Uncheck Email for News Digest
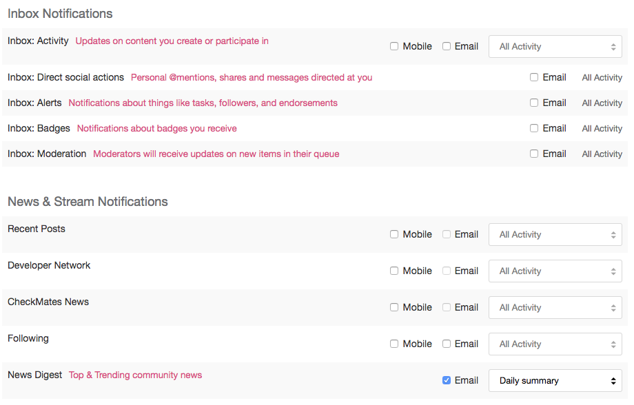 tap(447, 380)
